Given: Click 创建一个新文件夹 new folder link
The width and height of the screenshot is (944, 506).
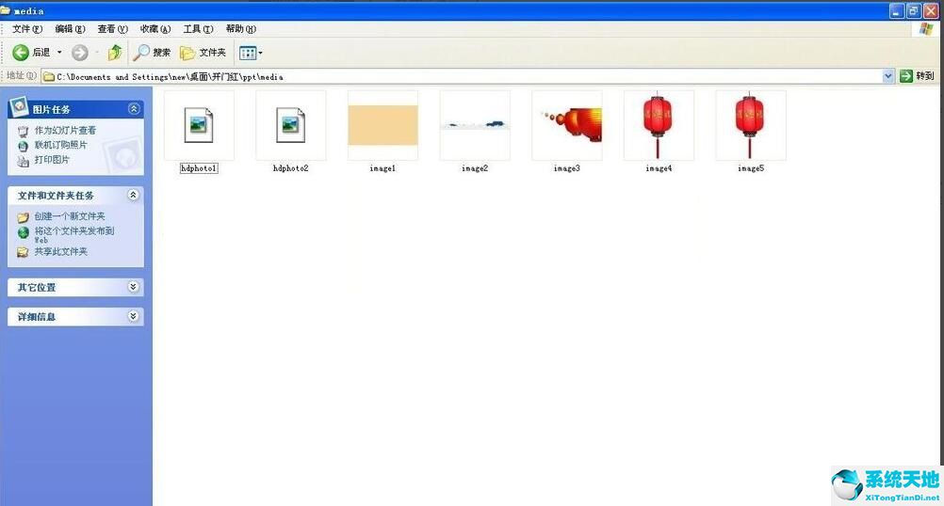Looking at the screenshot, I should (69, 216).
